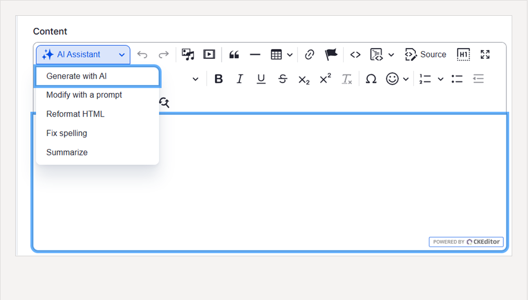
Task: Toggle inline code formatting
Action: point(355,55)
